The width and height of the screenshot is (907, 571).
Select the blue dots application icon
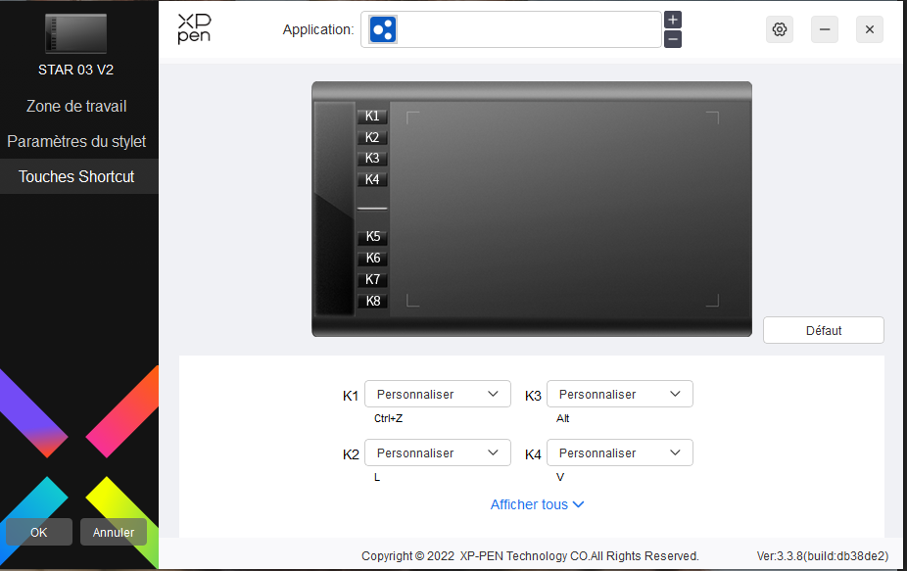point(383,29)
